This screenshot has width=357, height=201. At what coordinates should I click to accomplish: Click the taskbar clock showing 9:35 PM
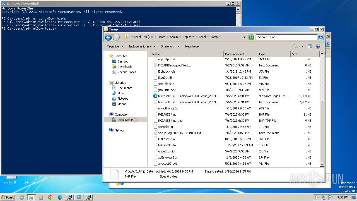[342, 197]
